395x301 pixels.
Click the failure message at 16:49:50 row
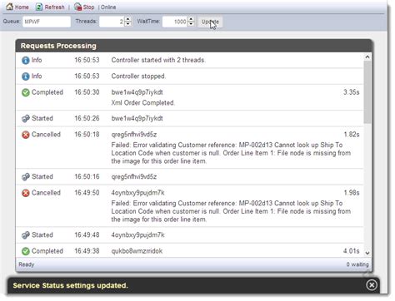coord(231,211)
